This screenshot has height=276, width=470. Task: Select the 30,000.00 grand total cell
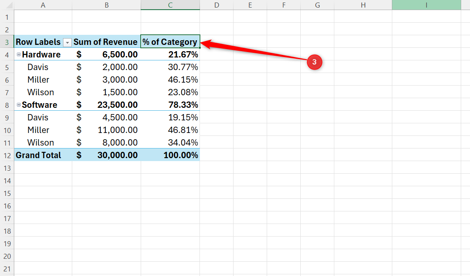[106, 155]
